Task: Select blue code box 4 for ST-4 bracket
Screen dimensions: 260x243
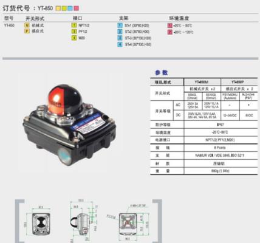Action: [120, 44]
